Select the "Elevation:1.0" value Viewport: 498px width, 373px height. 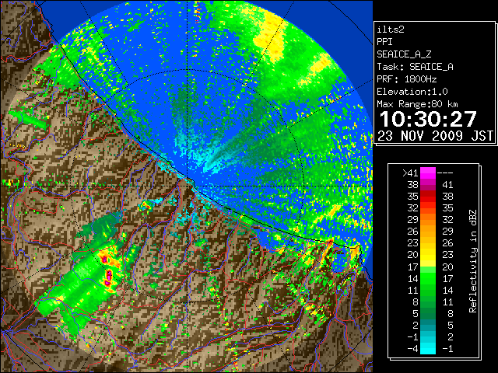pyautogui.click(x=412, y=92)
